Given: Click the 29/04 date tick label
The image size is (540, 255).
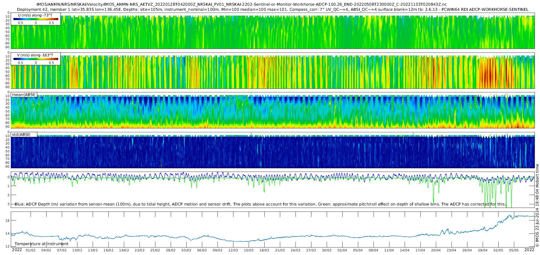Looking at the screenshot, I should 483,250.
